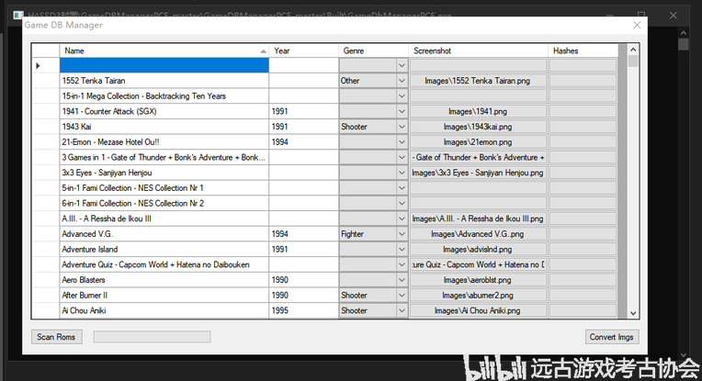
Task: Click screenshot button 'Images\21emon.png'
Action: (x=478, y=142)
